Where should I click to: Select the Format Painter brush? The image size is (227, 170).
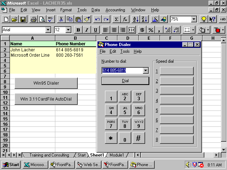(87, 19)
